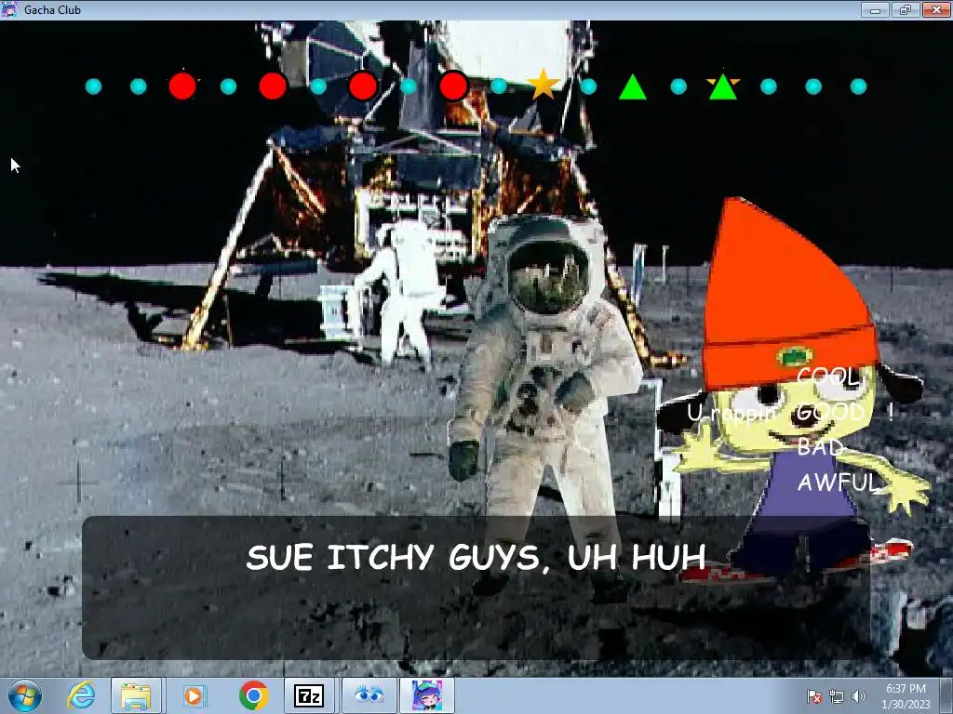
Task: Open the Windows Start menu orb
Action: [x=25, y=695]
